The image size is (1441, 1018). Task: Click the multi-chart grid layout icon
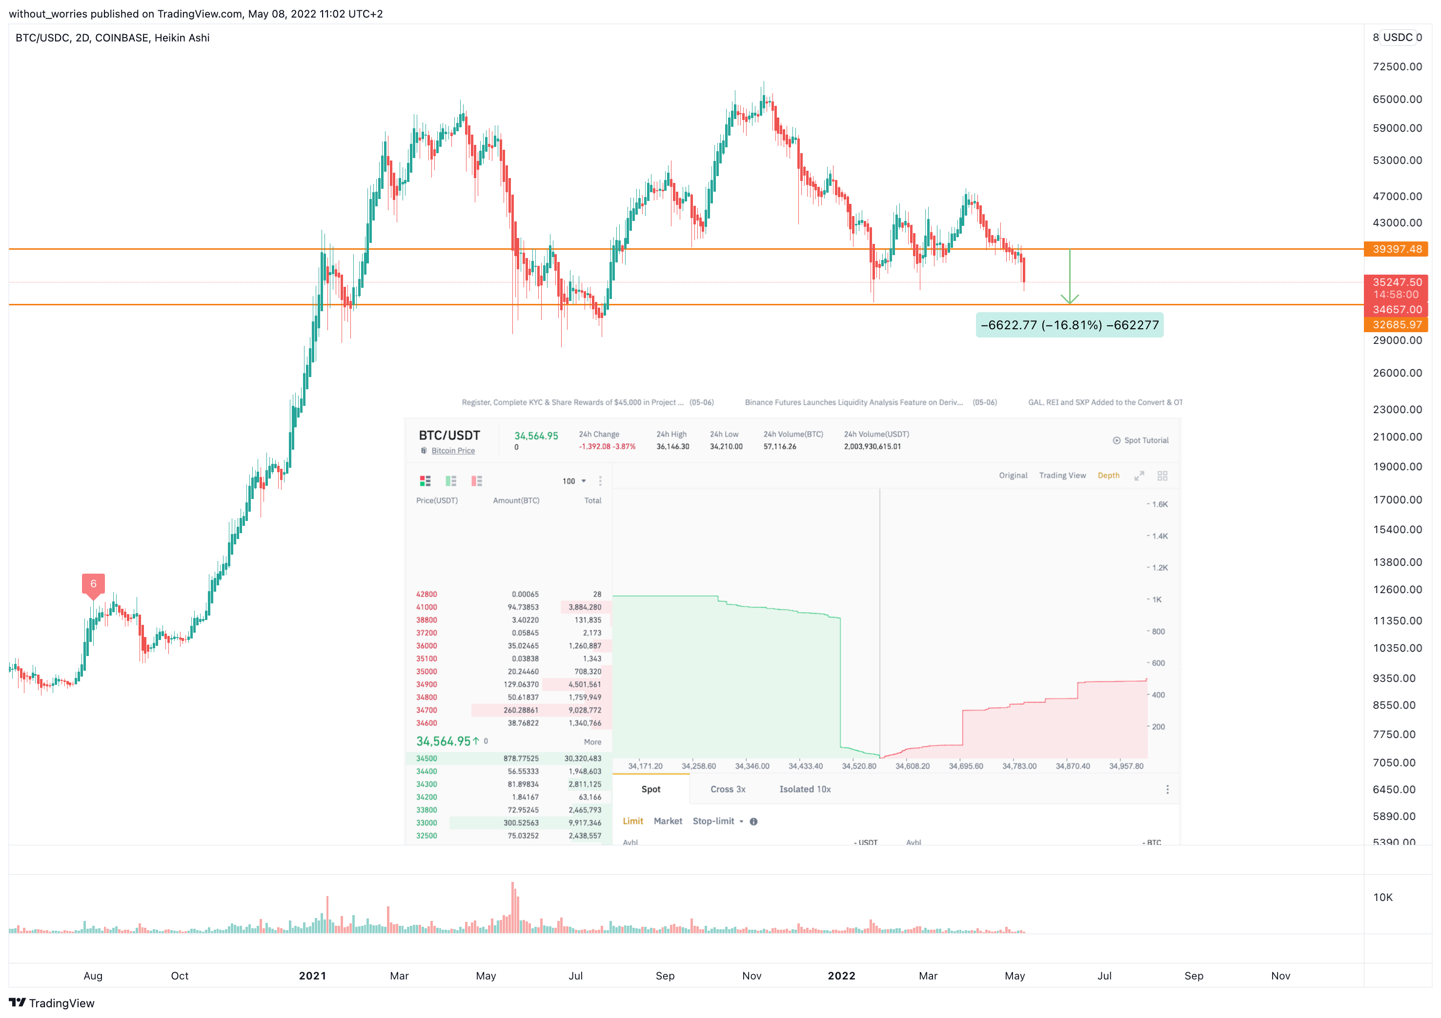click(x=1162, y=476)
